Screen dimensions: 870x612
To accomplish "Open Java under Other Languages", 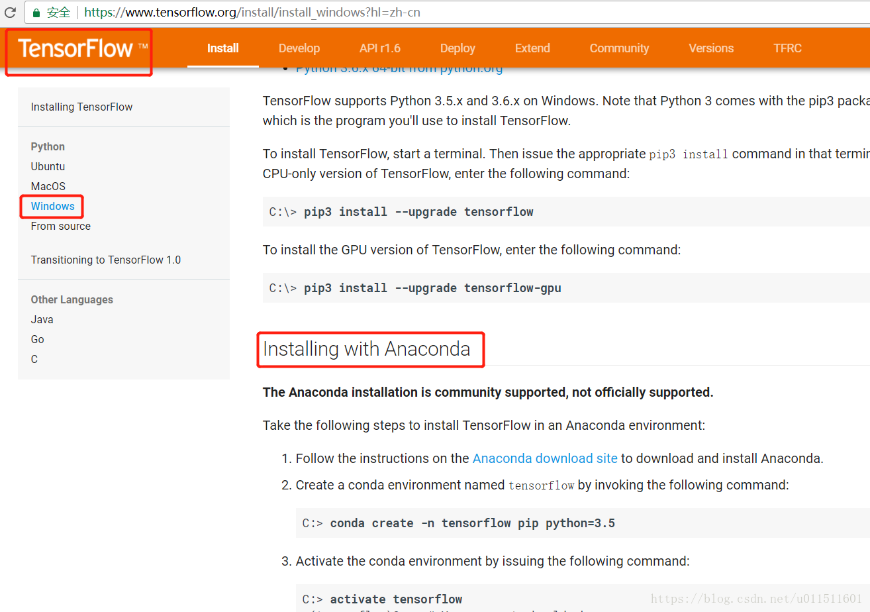I will pos(42,319).
